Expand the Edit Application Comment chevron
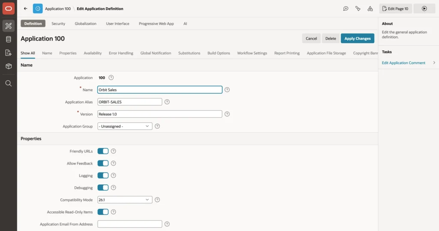Screen dimensions: 439x231 click(434, 63)
